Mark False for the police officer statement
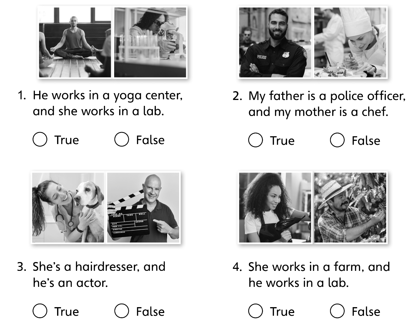The height and width of the screenshot is (330, 411). pos(337,140)
